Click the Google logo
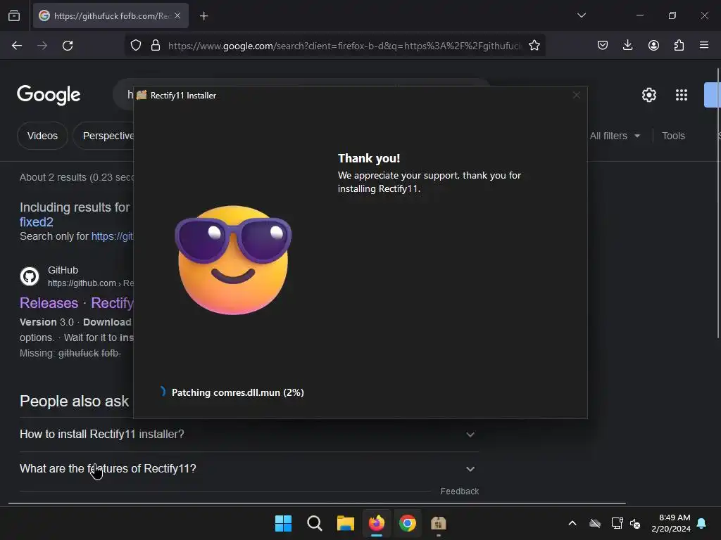The width and height of the screenshot is (721, 540). click(49, 95)
